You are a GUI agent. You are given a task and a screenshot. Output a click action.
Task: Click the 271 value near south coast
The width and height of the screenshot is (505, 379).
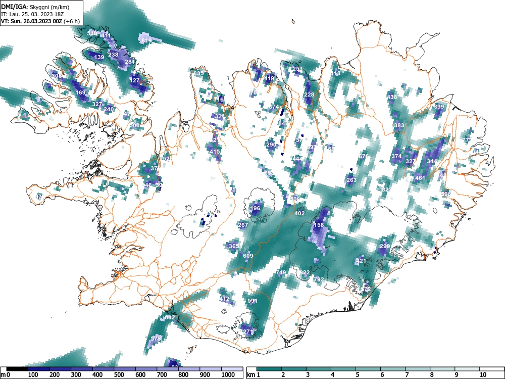[x=247, y=331]
